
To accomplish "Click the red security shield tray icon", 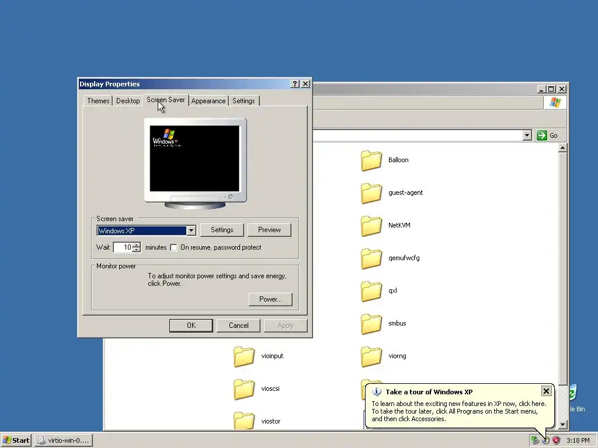I will (x=557, y=440).
